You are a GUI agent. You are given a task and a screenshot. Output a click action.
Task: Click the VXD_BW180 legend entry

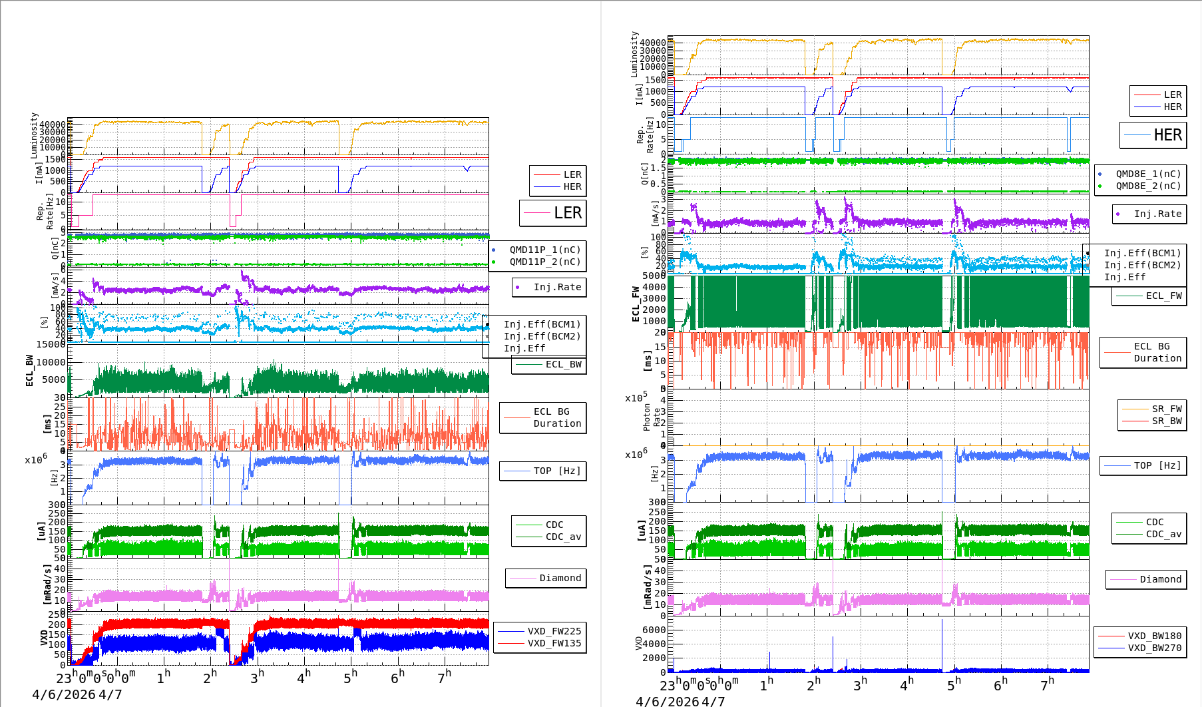pyautogui.click(x=1154, y=636)
